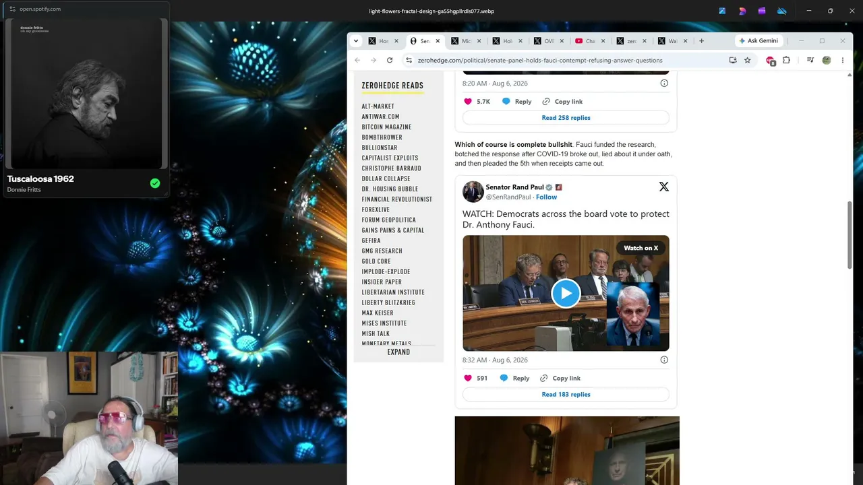This screenshot has height=485, width=863.
Task: Open site information icon in address bar
Action: coord(409,60)
